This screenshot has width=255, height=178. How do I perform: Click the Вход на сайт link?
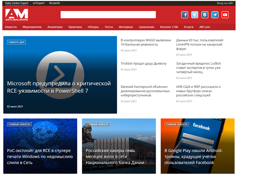click(225, 3)
